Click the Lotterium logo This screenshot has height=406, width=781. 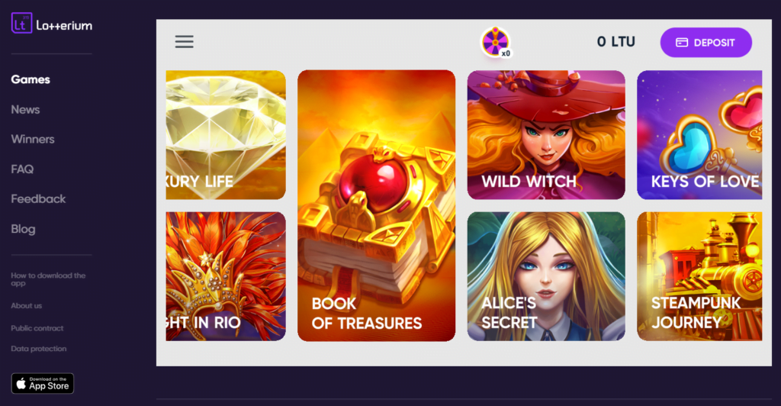(52, 24)
